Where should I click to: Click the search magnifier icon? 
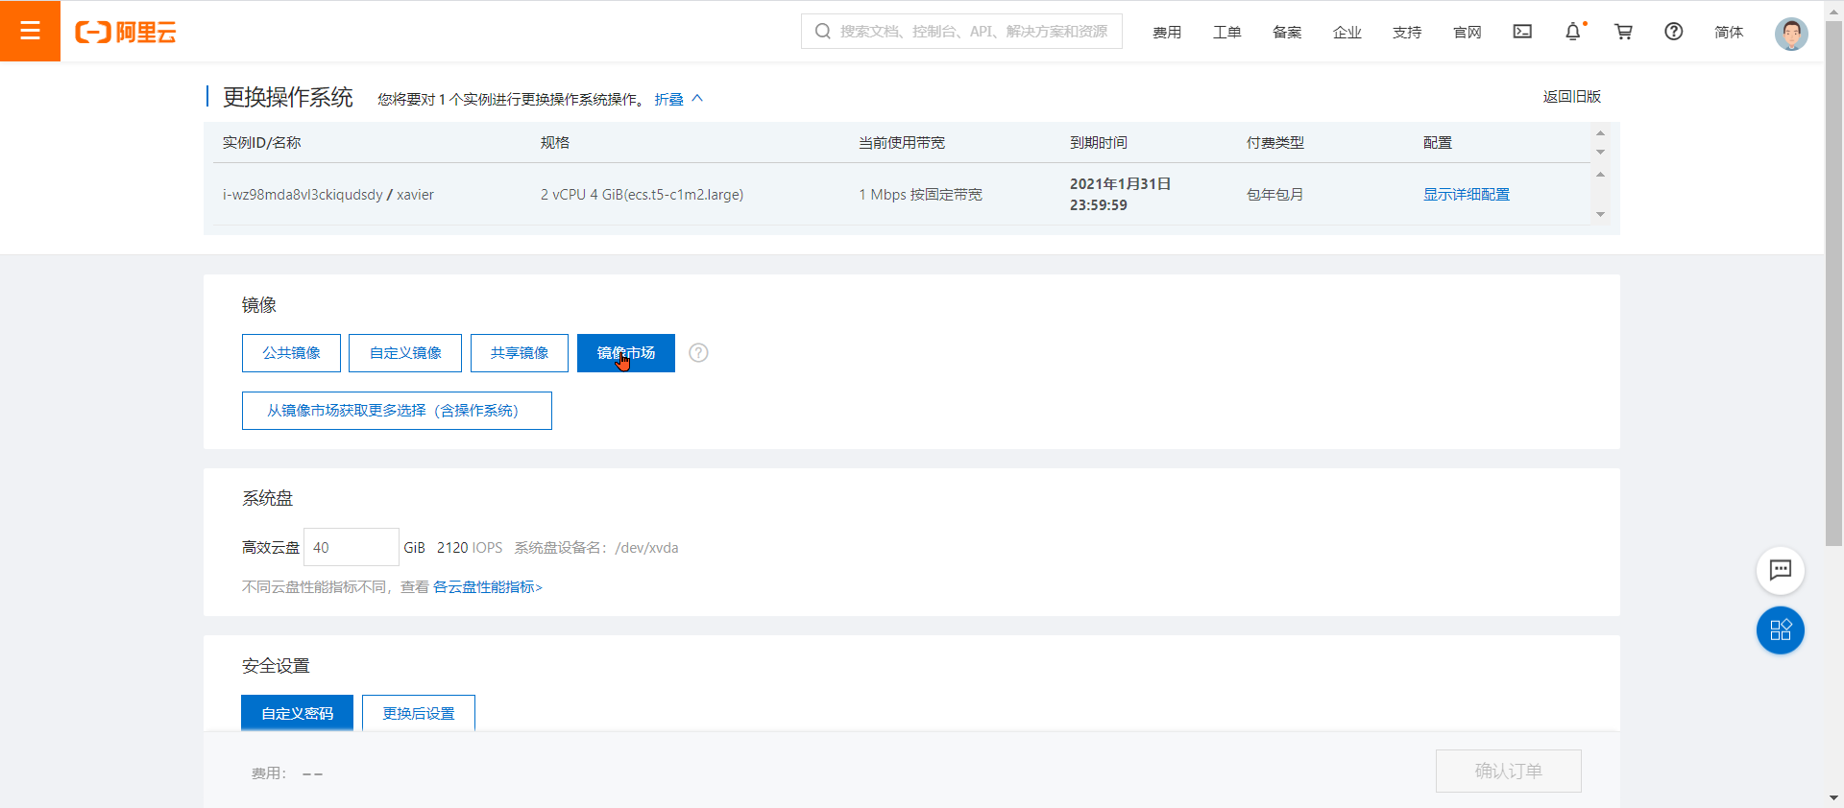point(823,32)
